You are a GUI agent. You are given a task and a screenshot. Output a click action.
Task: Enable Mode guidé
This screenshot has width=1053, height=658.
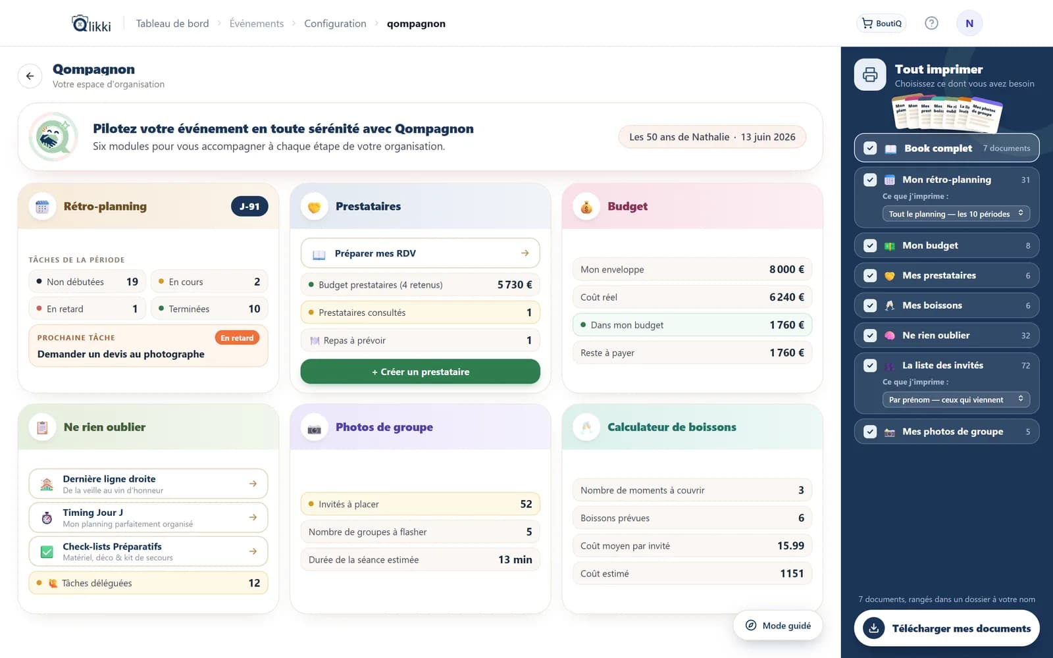(778, 626)
